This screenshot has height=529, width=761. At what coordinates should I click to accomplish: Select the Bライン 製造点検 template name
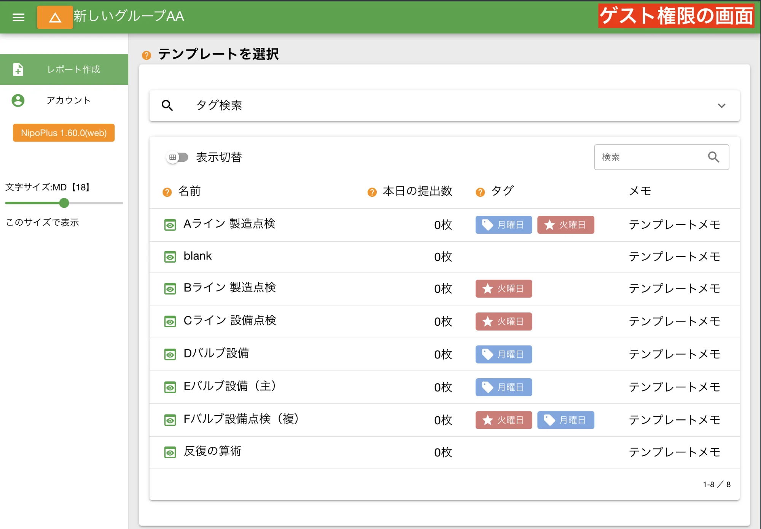tap(229, 288)
